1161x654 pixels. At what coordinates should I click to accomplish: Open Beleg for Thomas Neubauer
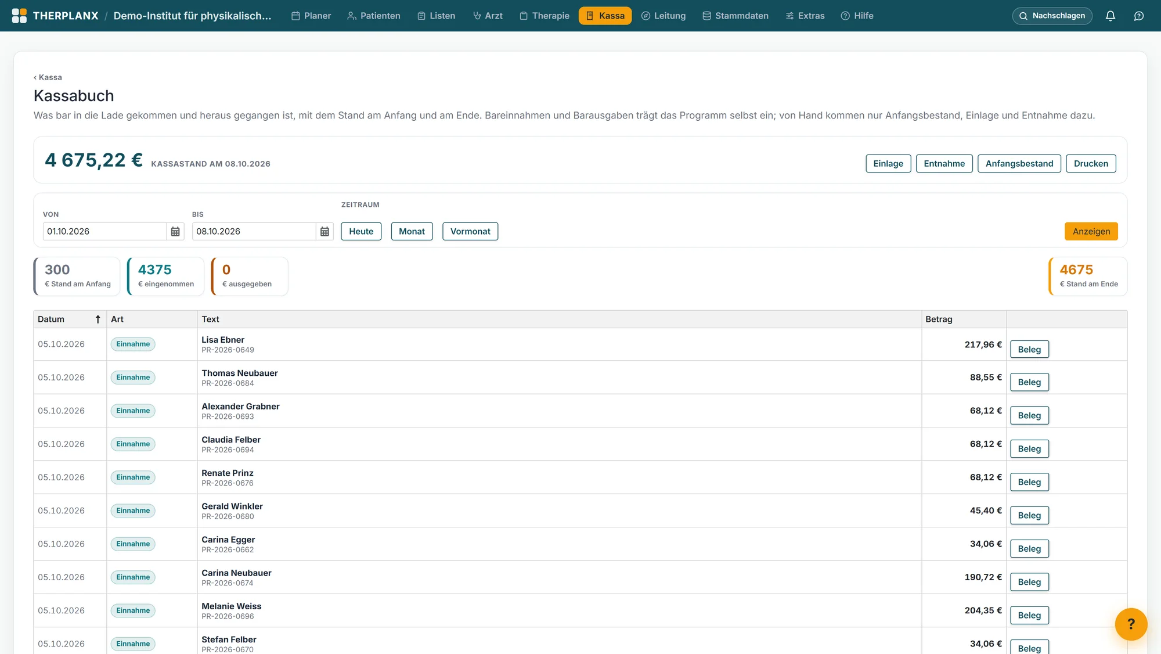(x=1029, y=382)
